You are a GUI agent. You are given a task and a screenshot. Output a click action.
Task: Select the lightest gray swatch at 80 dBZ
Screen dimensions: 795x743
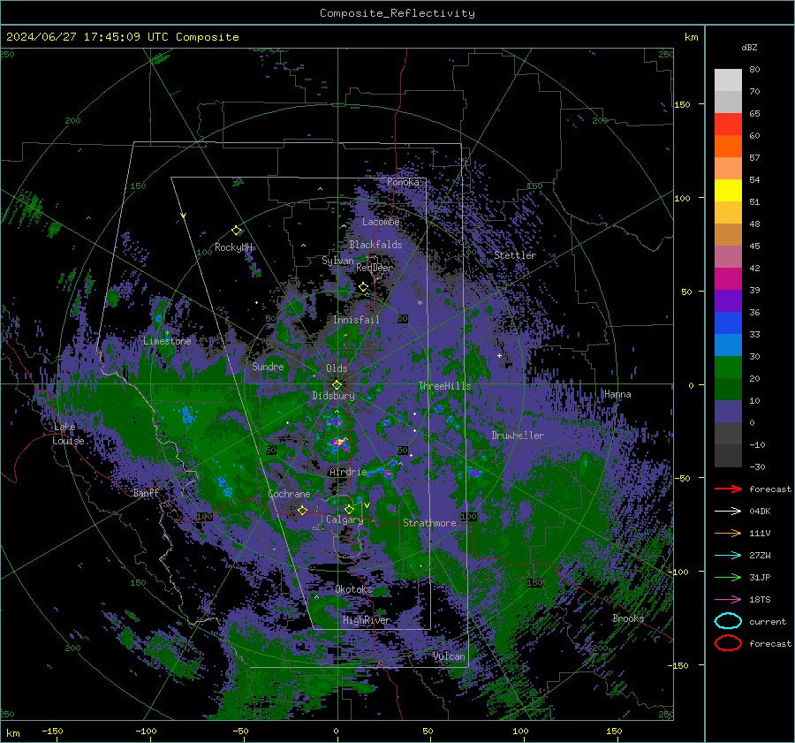pos(728,80)
